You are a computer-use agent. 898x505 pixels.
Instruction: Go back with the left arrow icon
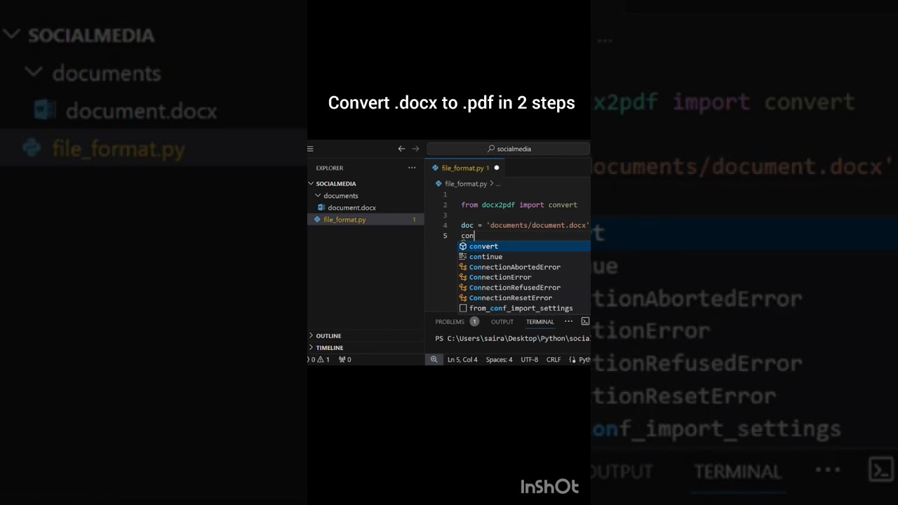coord(401,149)
